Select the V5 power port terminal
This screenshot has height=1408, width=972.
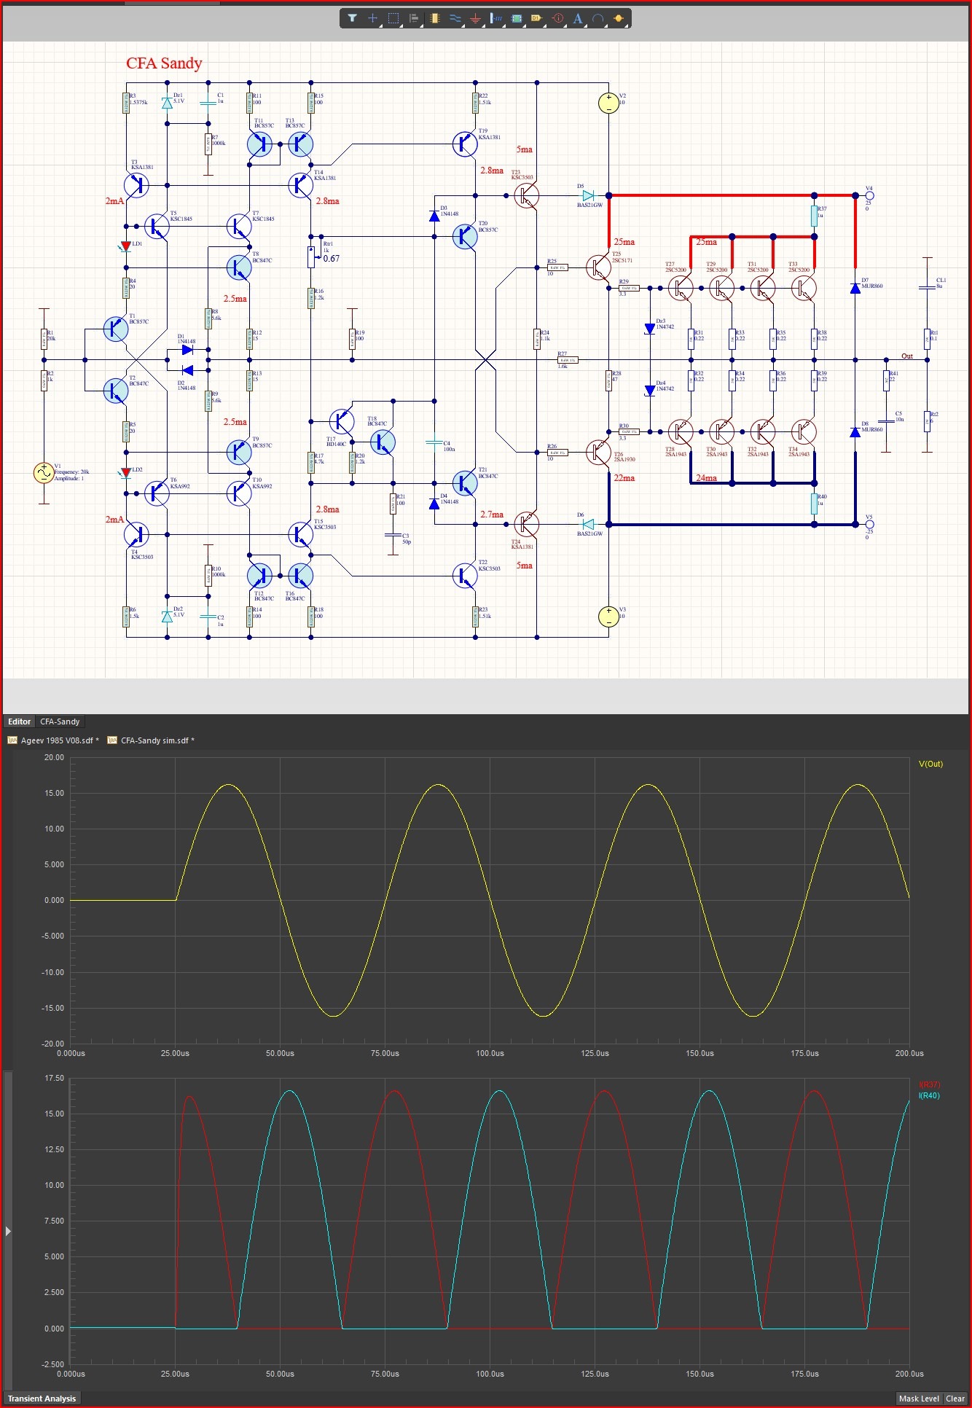(869, 524)
